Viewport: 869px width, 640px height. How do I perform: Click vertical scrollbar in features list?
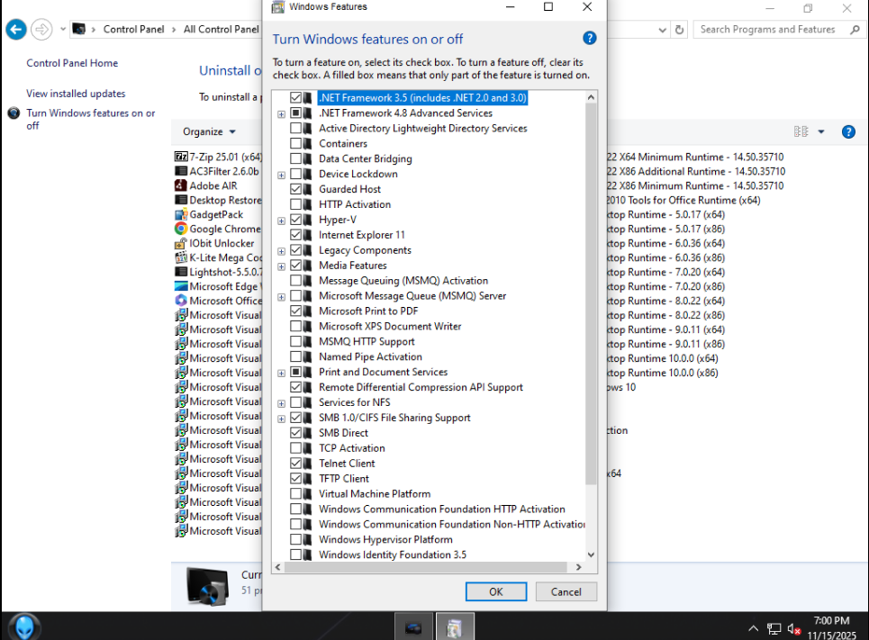pyautogui.click(x=591, y=293)
